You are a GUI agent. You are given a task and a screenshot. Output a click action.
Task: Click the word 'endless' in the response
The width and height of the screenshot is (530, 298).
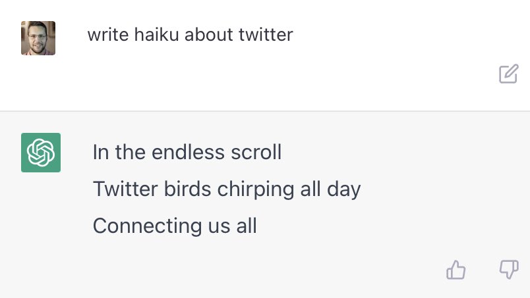[188, 152]
